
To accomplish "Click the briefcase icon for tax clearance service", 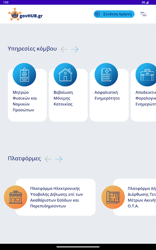I will coord(146,75).
